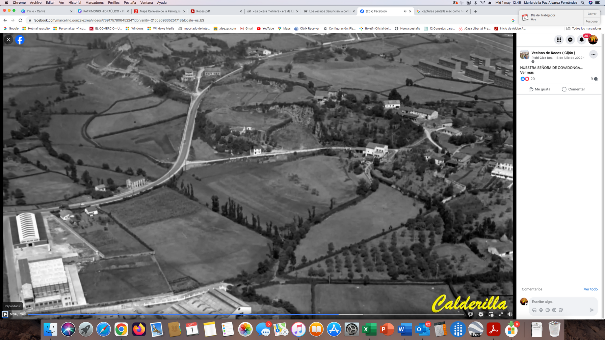This screenshot has width=605, height=340.
Task: Open the Marcadores menu in menu bar
Action: 95,2
